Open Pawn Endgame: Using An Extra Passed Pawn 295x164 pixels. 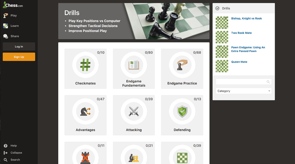(x=248, y=49)
